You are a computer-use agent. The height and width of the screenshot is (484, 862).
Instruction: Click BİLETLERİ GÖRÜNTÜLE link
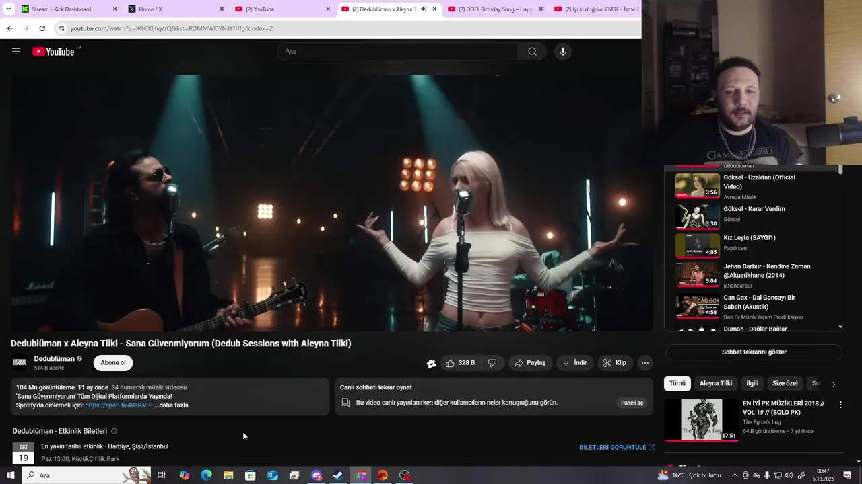tap(617, 447)
